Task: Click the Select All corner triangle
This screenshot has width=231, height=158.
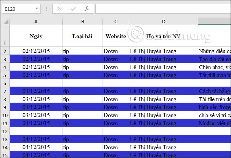Action: (6, 22)
